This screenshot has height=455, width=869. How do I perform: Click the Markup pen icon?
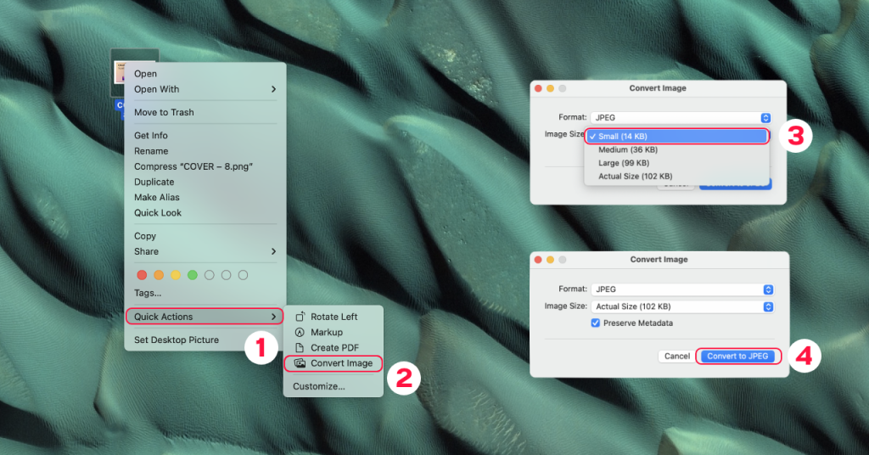click(300, 332)
